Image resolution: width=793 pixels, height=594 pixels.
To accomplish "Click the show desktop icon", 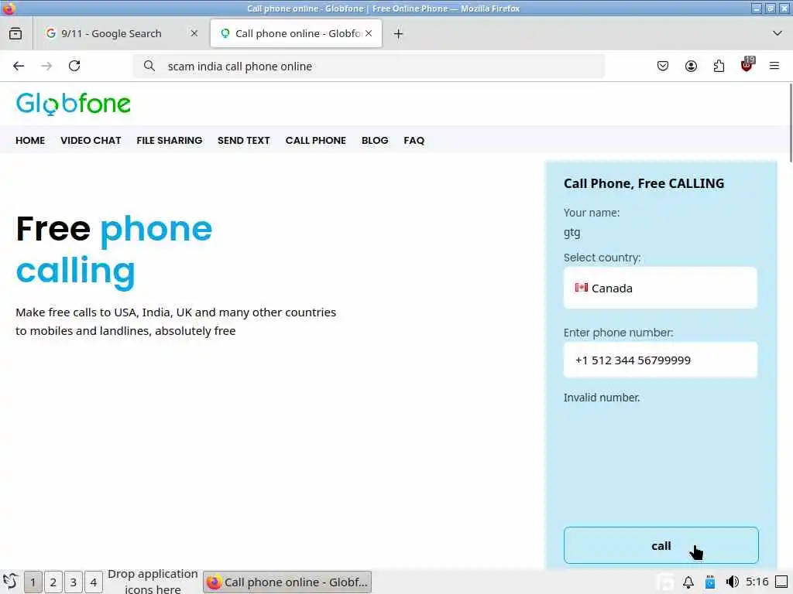I will tap(782, 582).
